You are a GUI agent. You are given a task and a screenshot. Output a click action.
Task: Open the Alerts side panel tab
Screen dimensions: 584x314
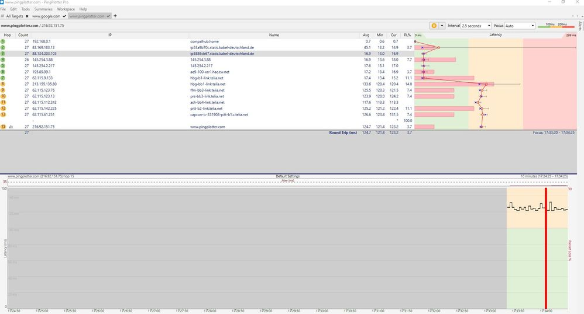point(580,25)
